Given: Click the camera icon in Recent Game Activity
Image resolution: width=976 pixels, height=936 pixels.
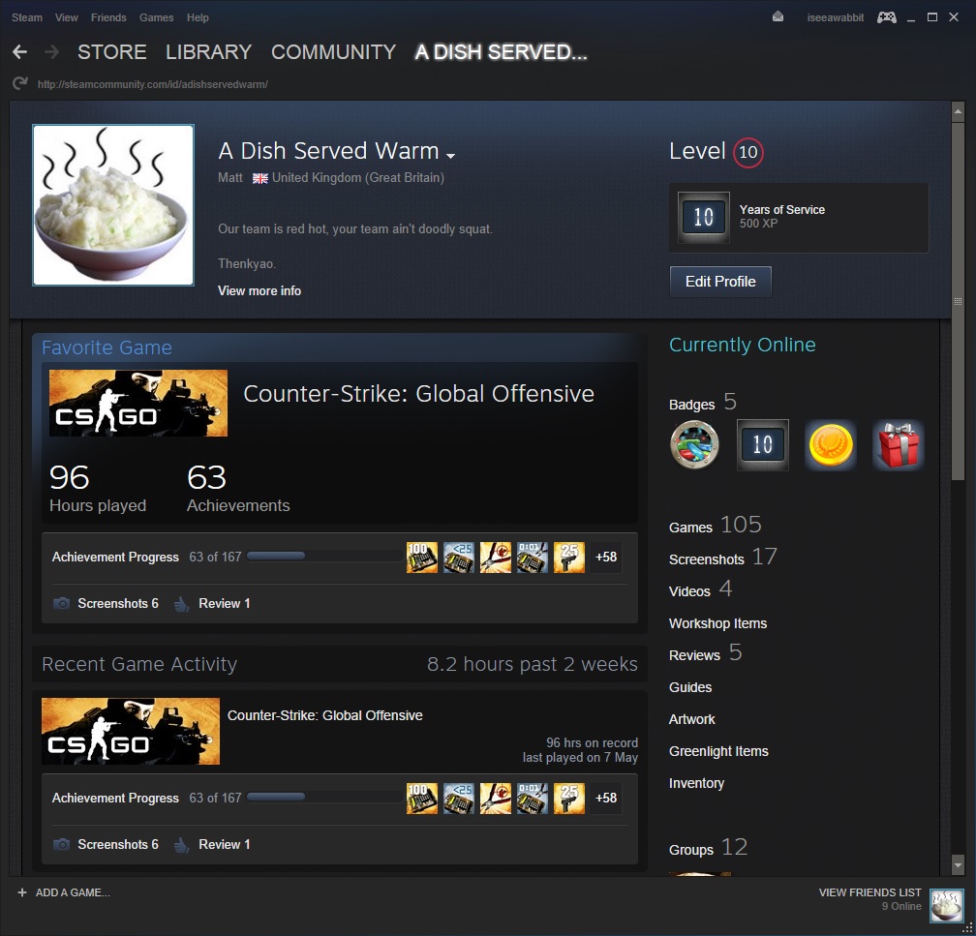Looking at the screenshot, I should click(x=61, y=844).
